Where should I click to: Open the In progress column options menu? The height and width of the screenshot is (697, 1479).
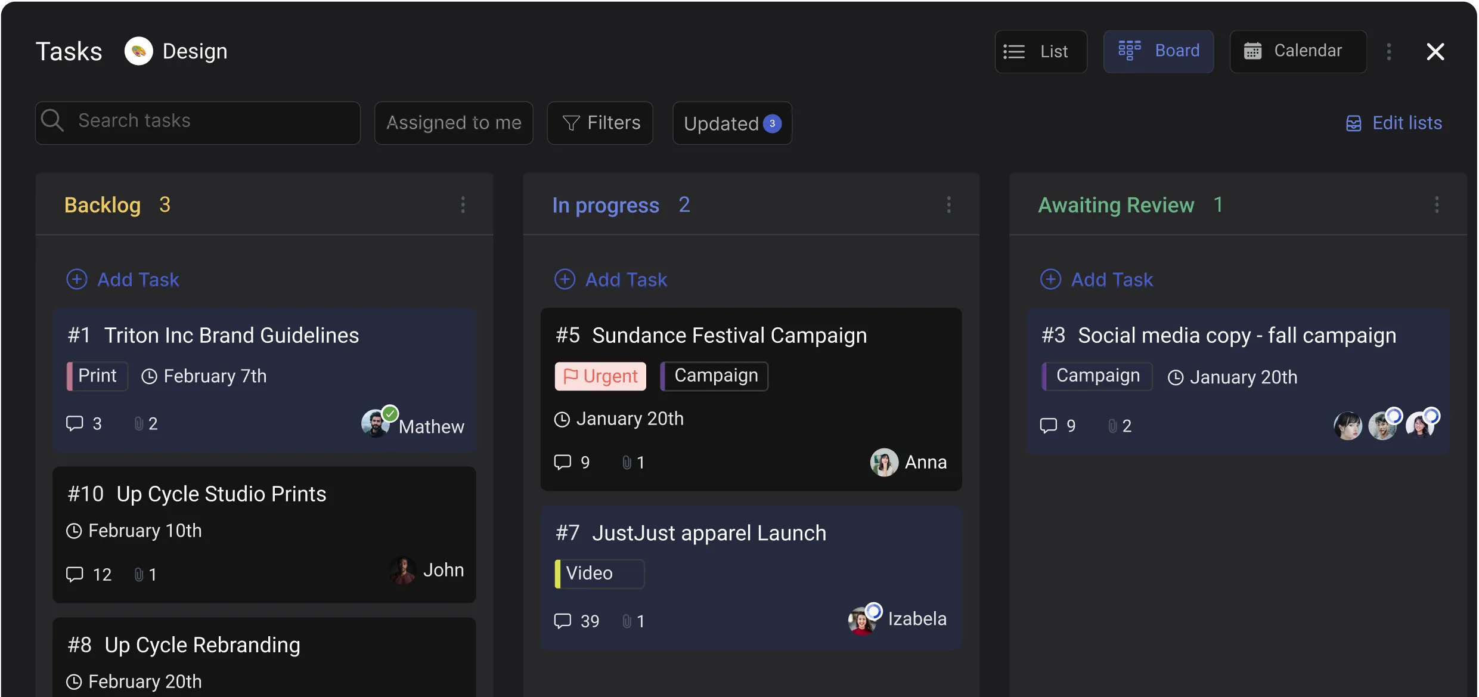948,205
